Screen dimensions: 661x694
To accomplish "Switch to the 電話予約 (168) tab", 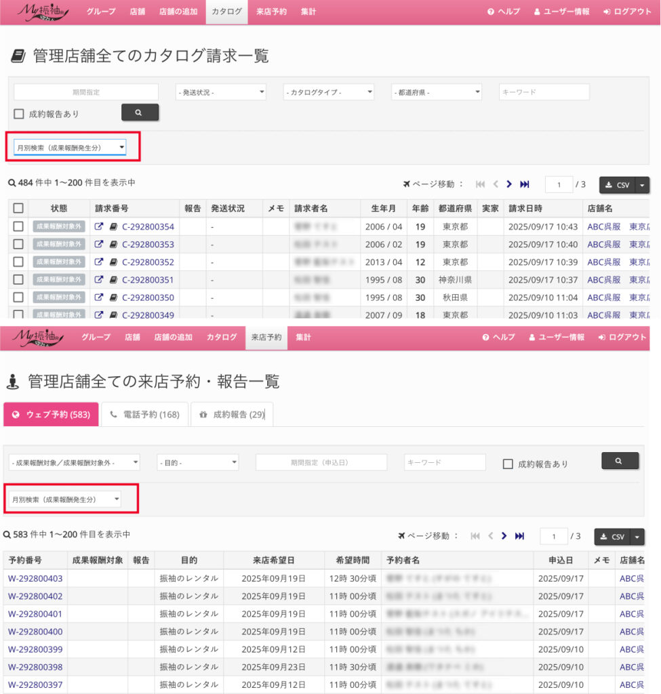I will click(x=144, y=415).
